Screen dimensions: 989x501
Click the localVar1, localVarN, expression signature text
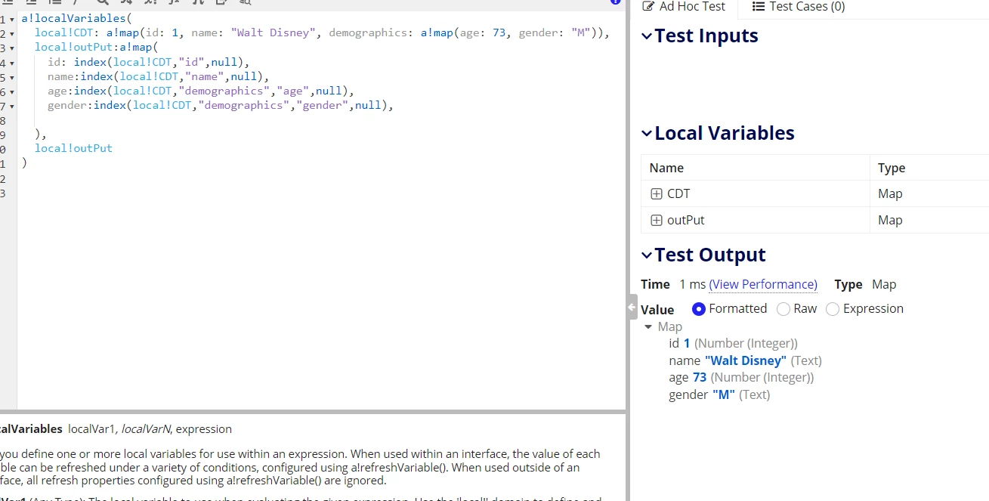tap(150, 429)
